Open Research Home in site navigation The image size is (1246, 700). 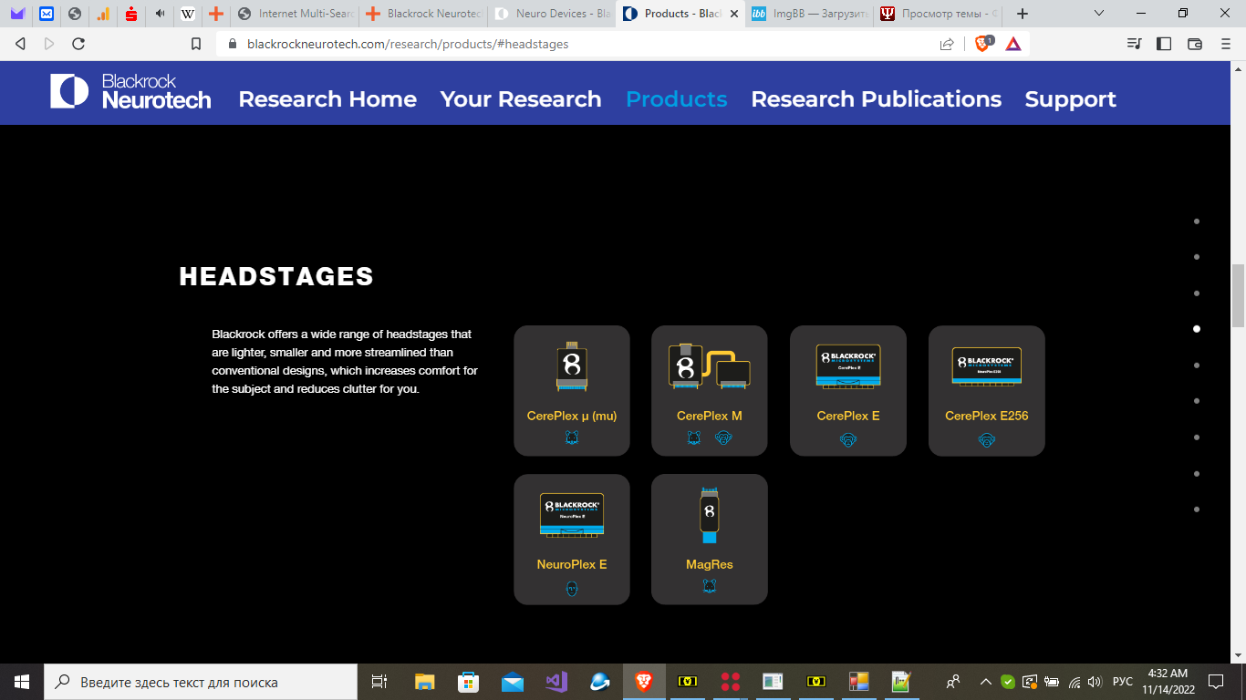327,99
